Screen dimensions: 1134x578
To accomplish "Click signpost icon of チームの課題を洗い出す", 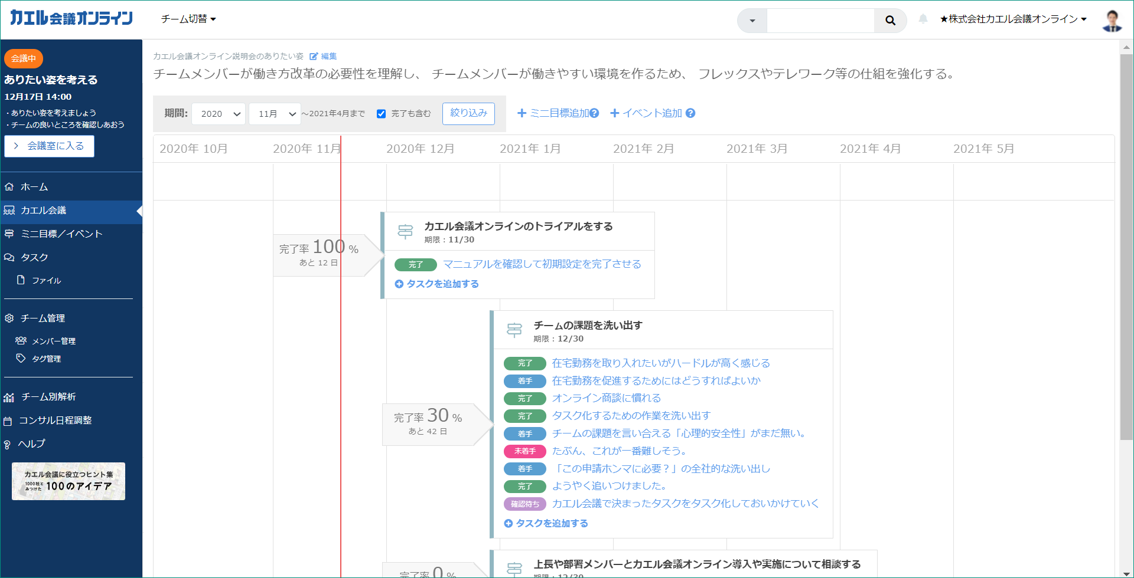I will click(x=514, y=330).
